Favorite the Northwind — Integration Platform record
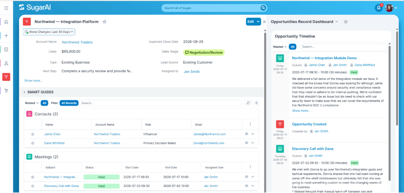404x193 pixels. [104, 22]
